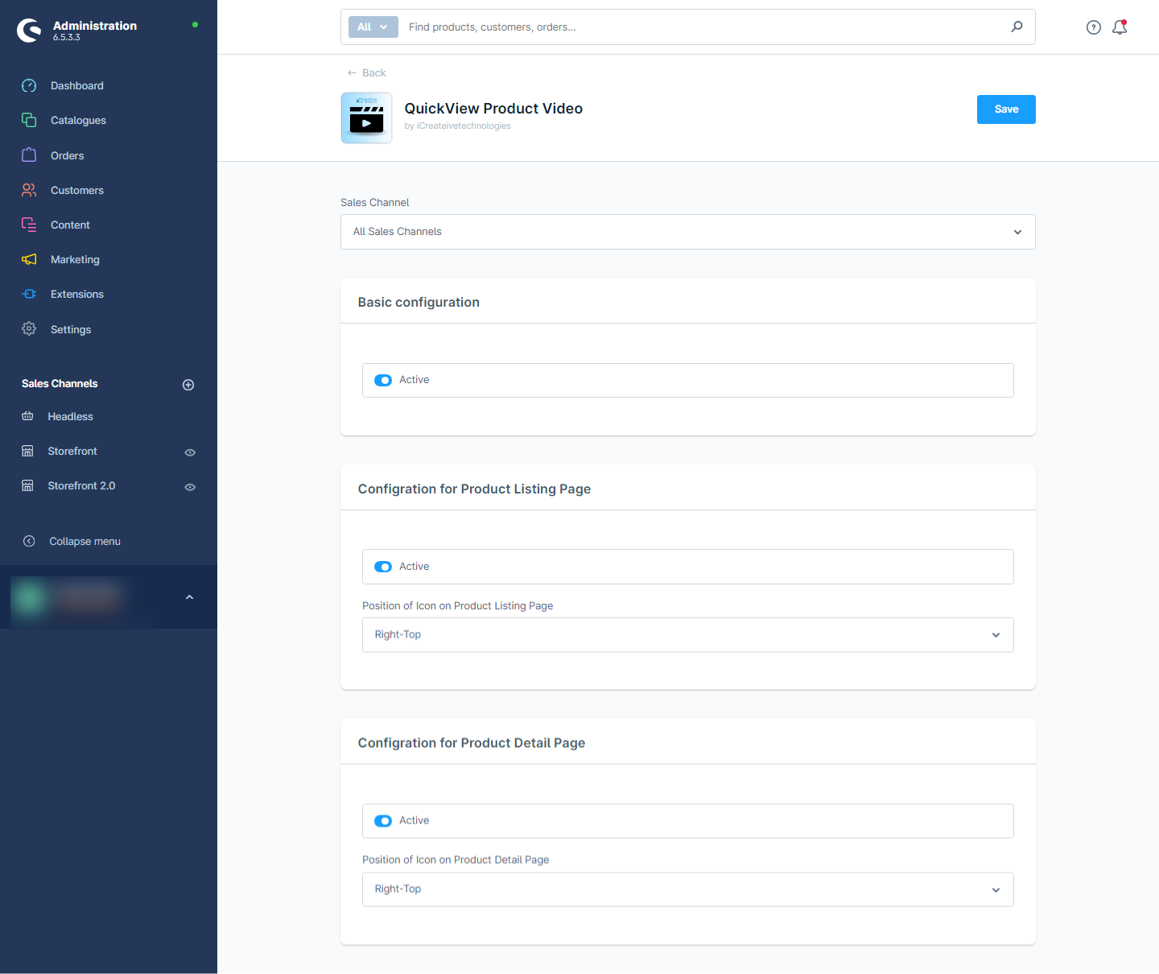Click the Configration for Product Detail Page heading
This screenshot has width=1159, height=974.
tap(472, 743)
